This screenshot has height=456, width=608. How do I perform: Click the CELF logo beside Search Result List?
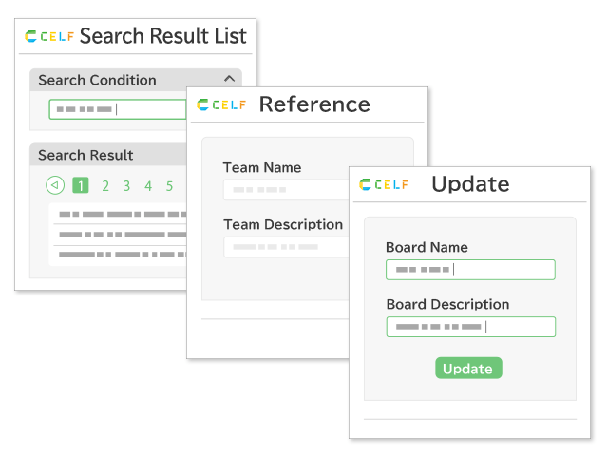[49, 37]
